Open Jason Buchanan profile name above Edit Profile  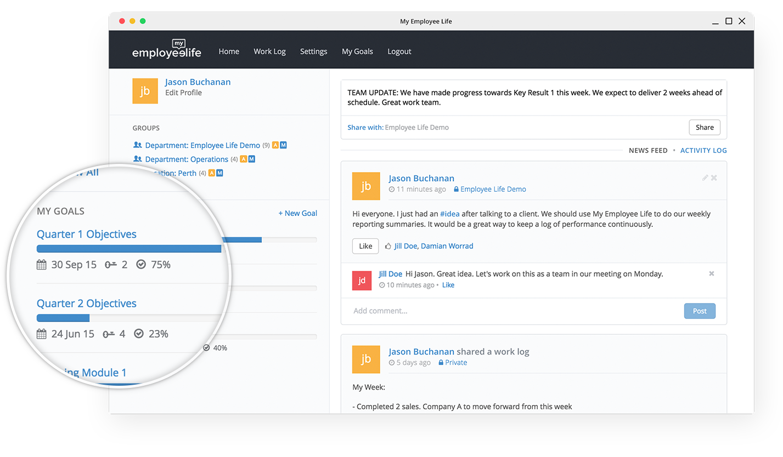(x=198, y=82)
